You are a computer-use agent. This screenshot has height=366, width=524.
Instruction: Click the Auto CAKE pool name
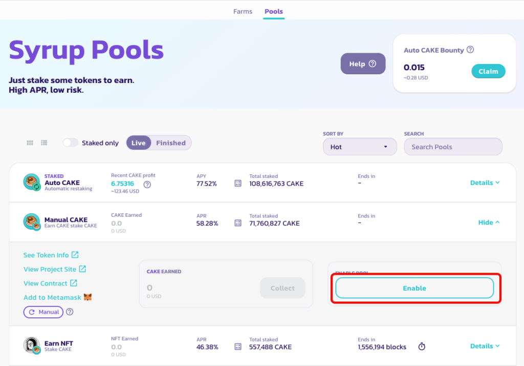(x=62, y=182)
